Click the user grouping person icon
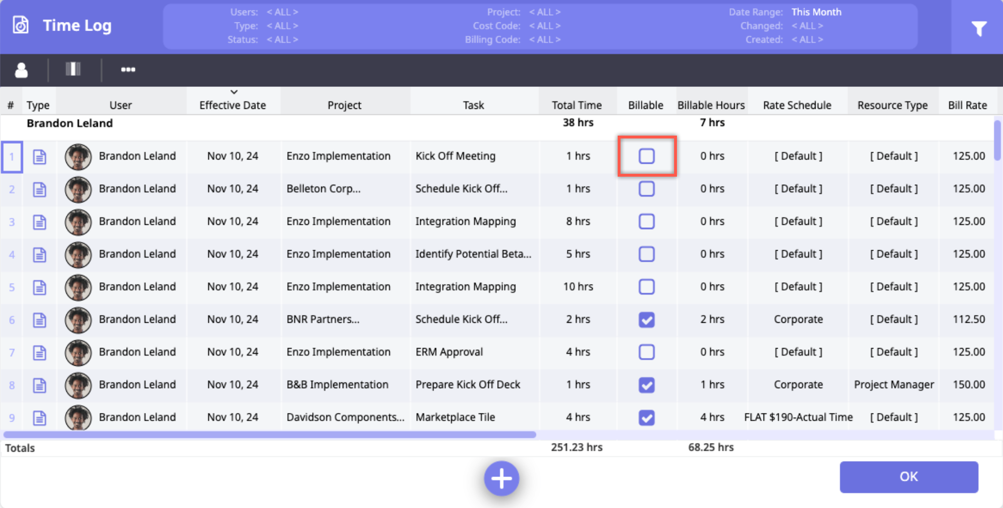1003x508 pixels. [22, 70]
